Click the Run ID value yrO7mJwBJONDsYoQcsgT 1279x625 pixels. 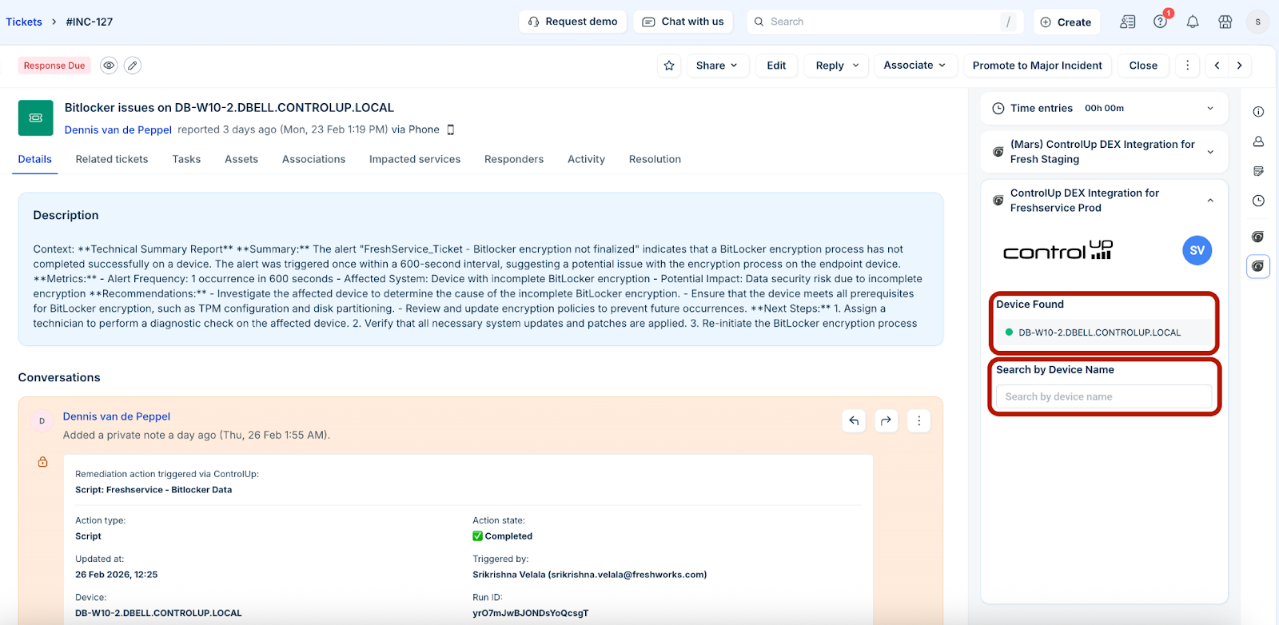click(531, 613)
